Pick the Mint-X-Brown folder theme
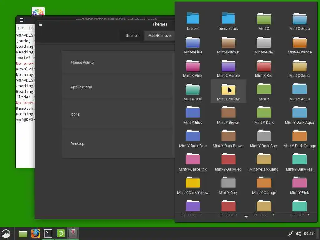 [228, 45]
